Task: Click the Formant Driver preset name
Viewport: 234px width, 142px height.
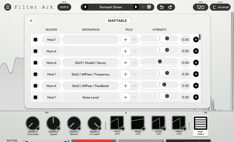Action: coord(111,7)
